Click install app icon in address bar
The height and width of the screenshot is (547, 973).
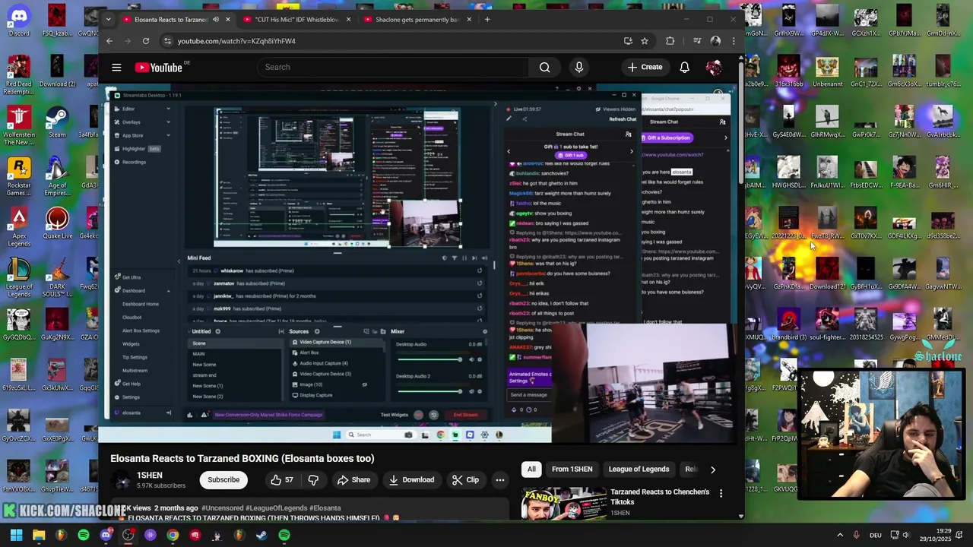tap(628, 41)
